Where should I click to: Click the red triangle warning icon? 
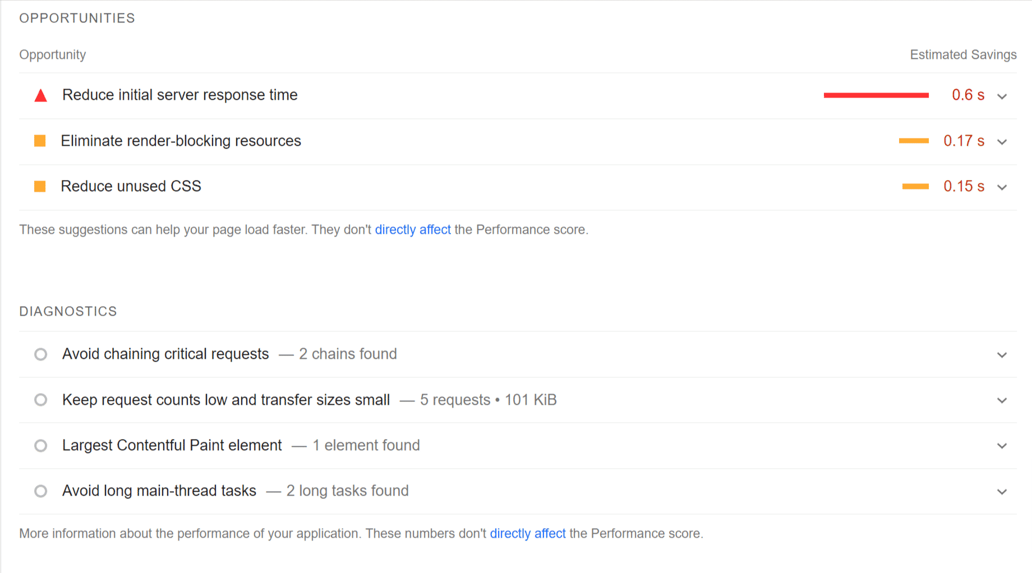[x=40, y=95]
